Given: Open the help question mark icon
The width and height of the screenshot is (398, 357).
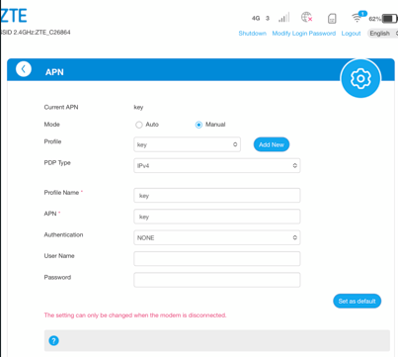Looking at the screenshot, I should [x=53, y=340].
